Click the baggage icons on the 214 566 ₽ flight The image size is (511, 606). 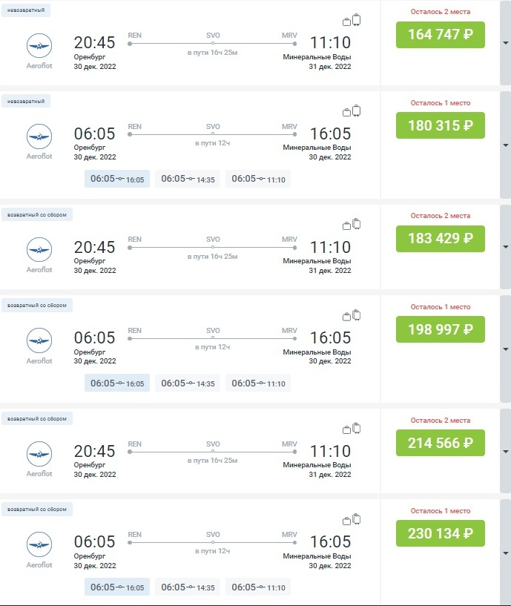(352, 428)
